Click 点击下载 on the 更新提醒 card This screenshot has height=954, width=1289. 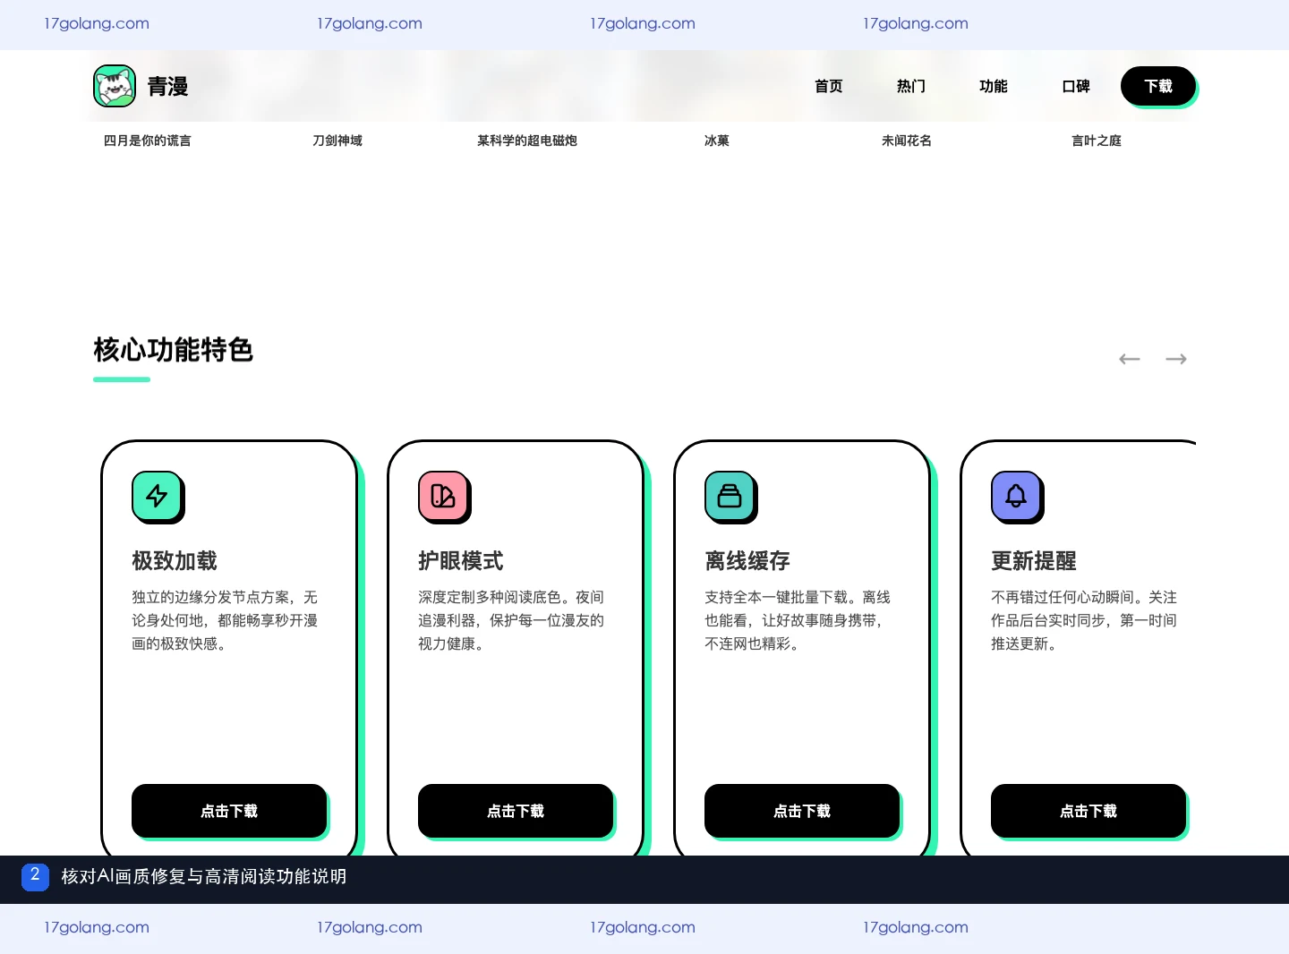(x=1088, y=811)
